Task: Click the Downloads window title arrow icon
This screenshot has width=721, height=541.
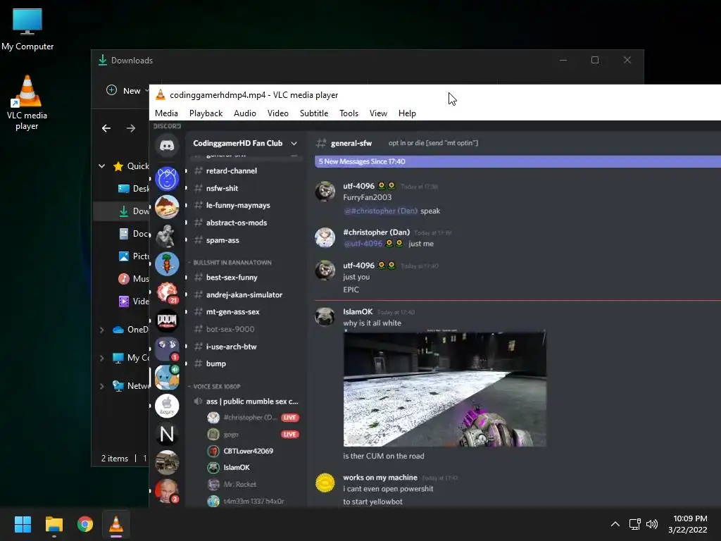Action: point(103,61)
